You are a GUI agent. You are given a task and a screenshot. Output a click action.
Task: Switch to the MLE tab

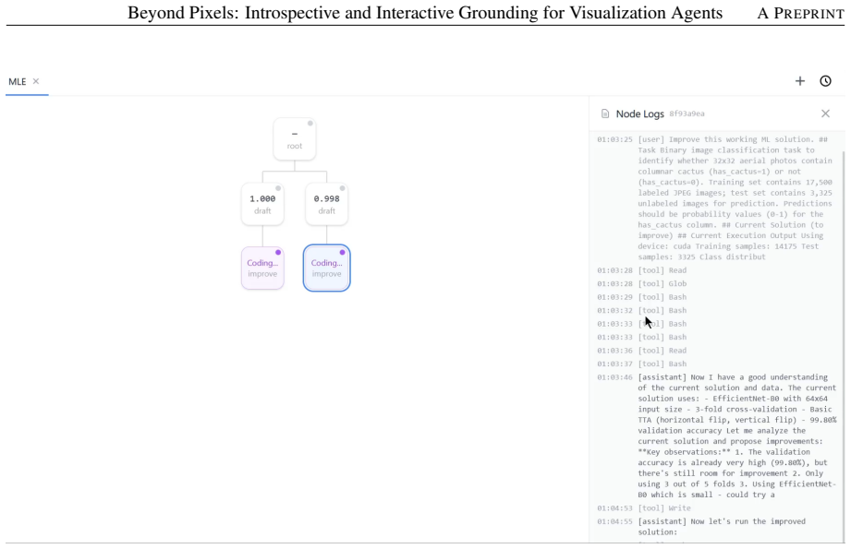point(17,81)
